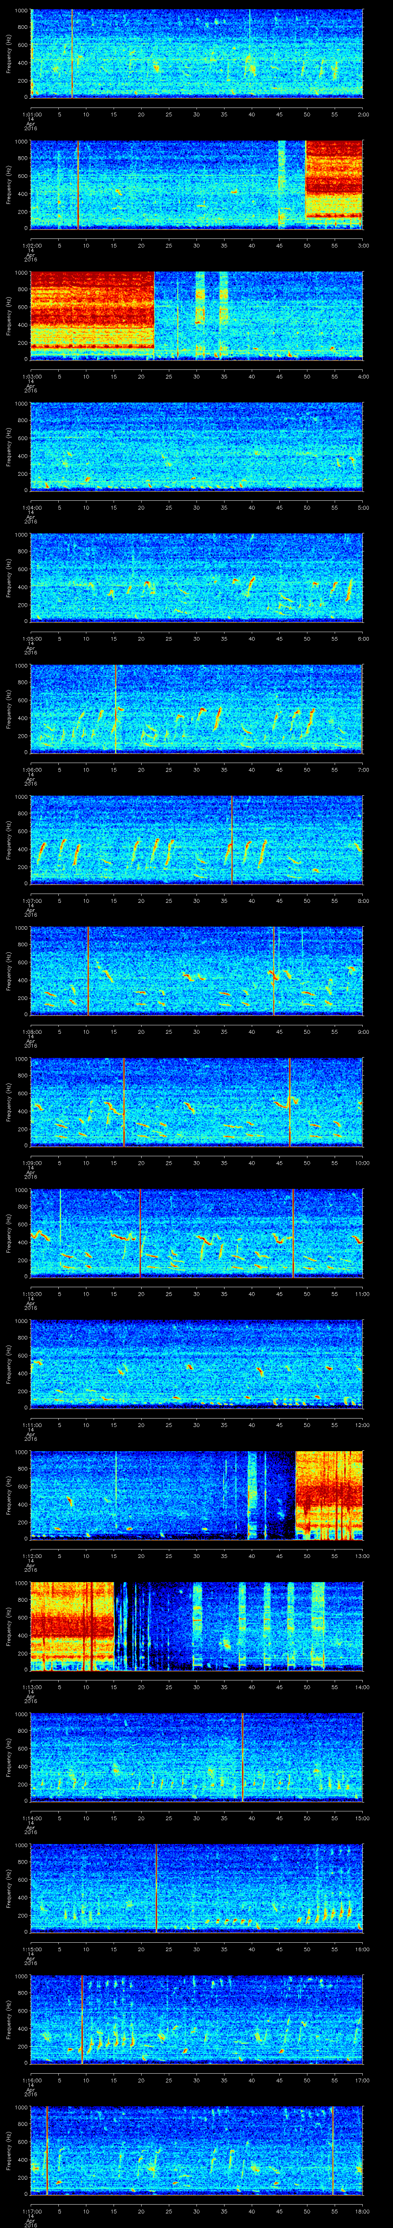Click the '1:11:00' start time label
The height and width of the screenshot is (2228, 393).
pos(31,1425)
